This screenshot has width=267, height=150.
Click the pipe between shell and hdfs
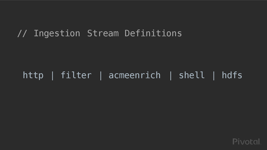click(214, 76)
